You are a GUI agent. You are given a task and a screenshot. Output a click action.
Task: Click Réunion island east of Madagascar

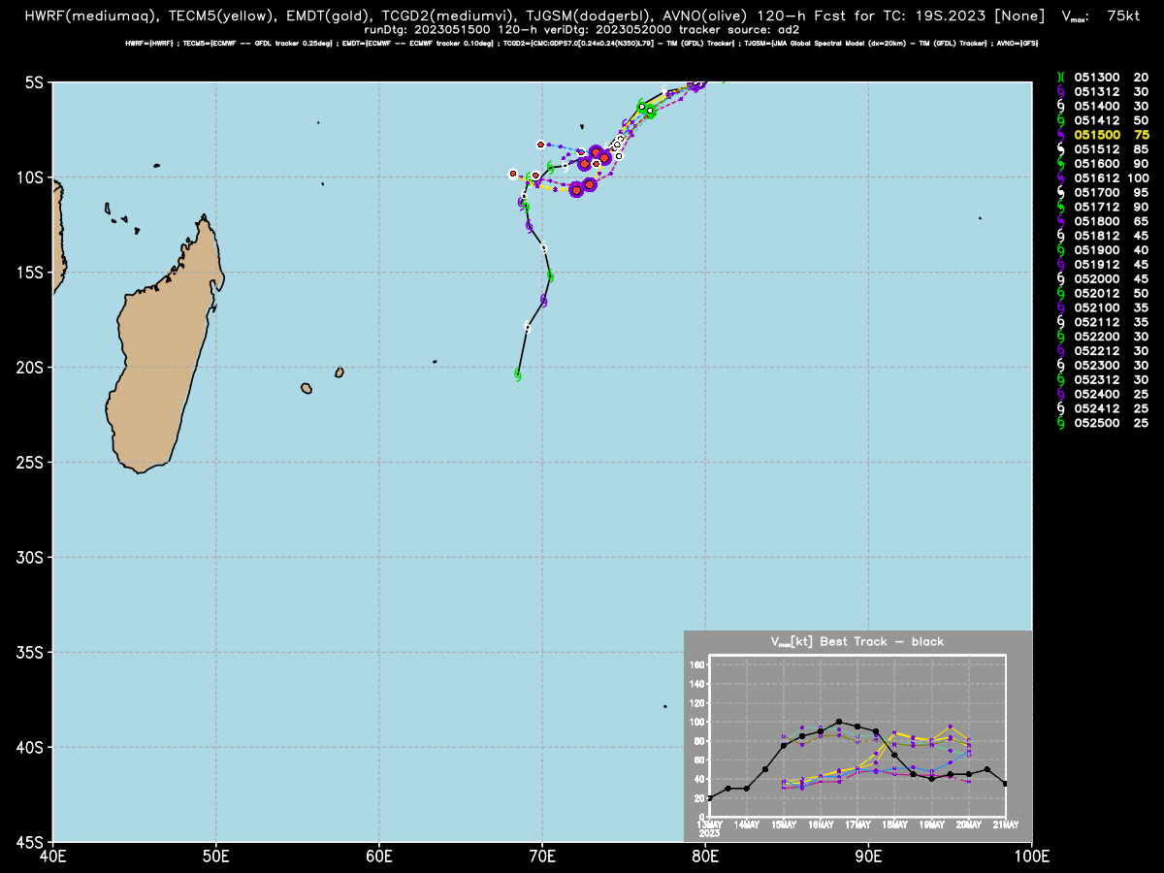[x=307, y=389]
